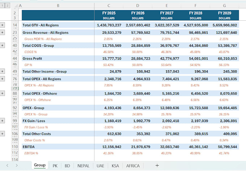The width and height of the screenshot is (246, 171).
Task: Select column C header
Action: 109,6
